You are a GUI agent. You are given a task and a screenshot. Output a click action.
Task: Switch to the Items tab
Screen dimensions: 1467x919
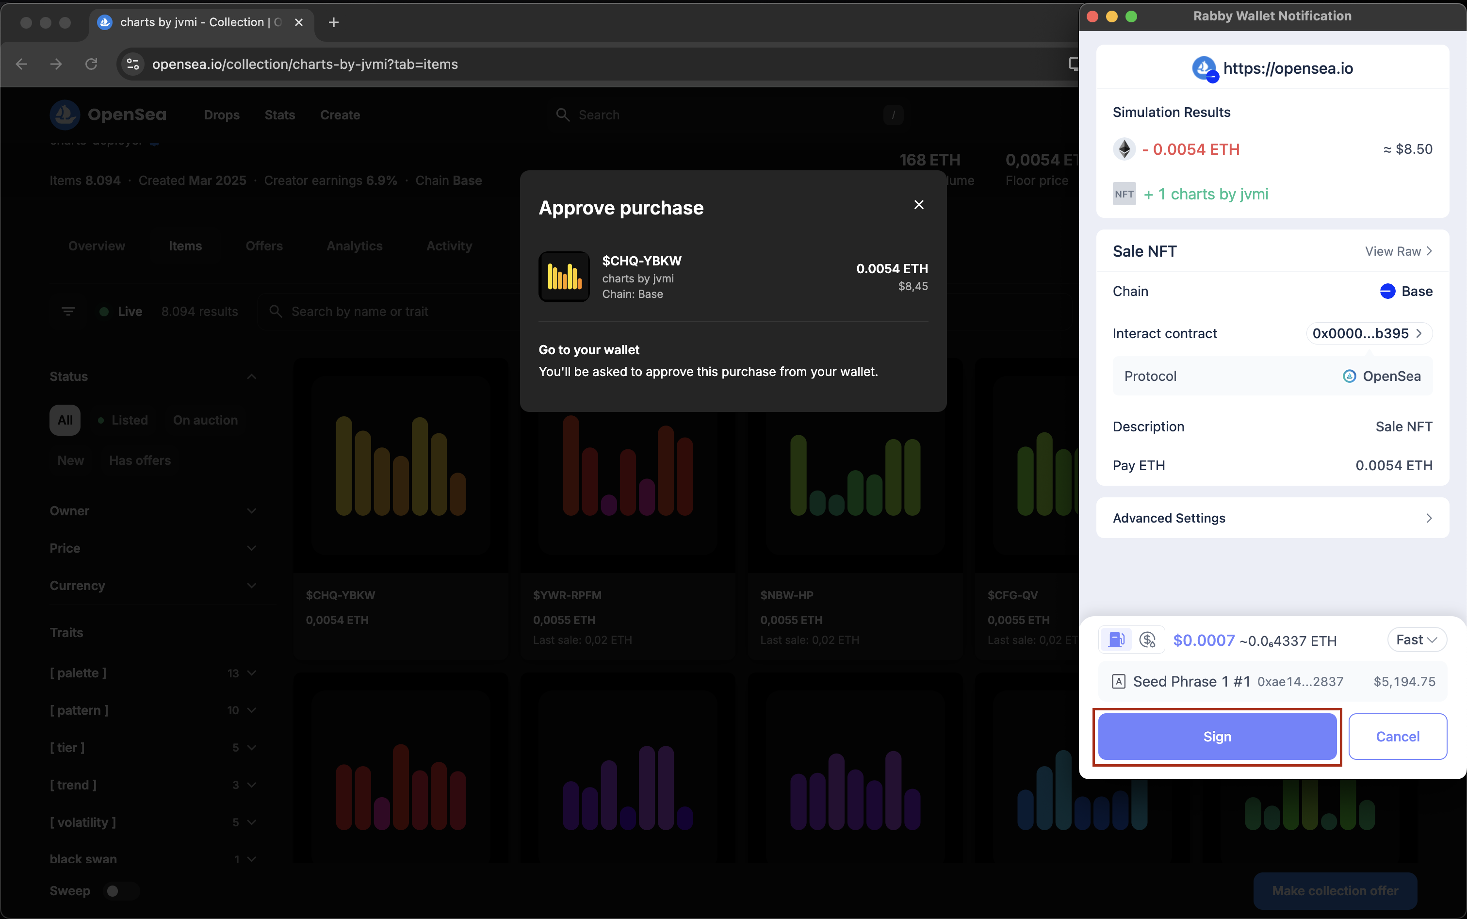[x=185, y=246]
